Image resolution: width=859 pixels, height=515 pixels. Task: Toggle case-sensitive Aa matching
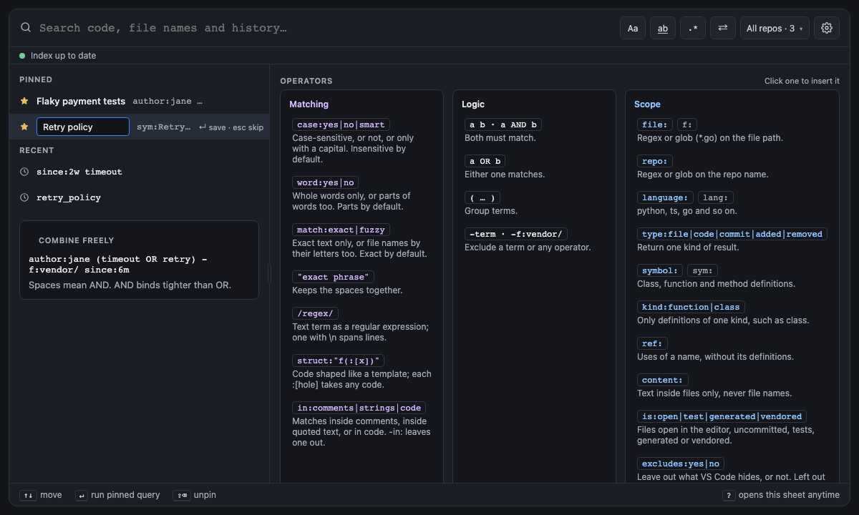coord(633,28)
